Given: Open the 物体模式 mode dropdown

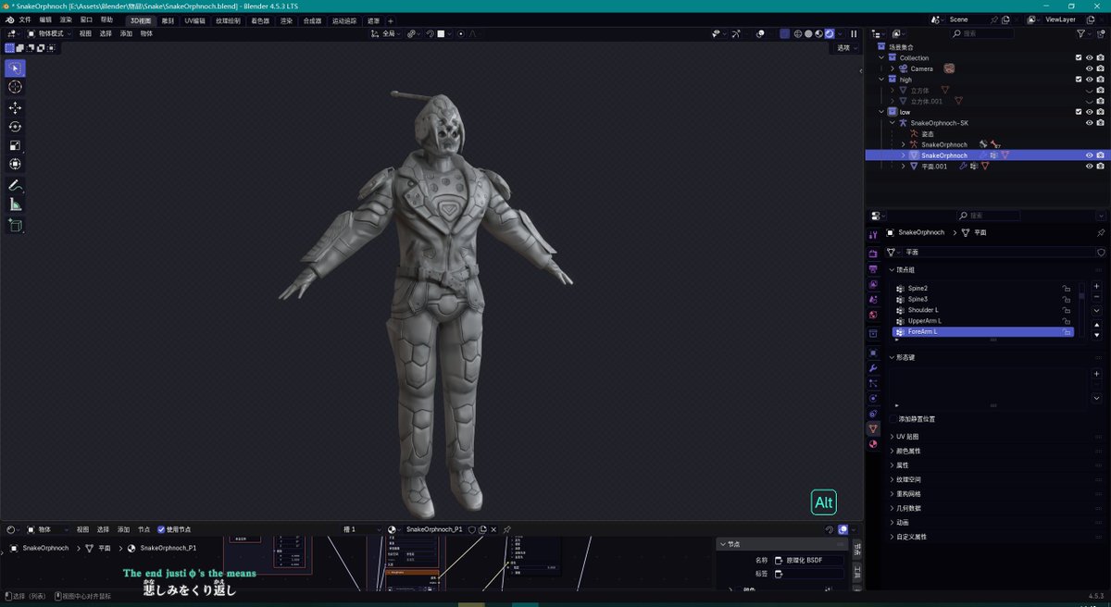Looking at the screenshot, I should pos(48,33).
